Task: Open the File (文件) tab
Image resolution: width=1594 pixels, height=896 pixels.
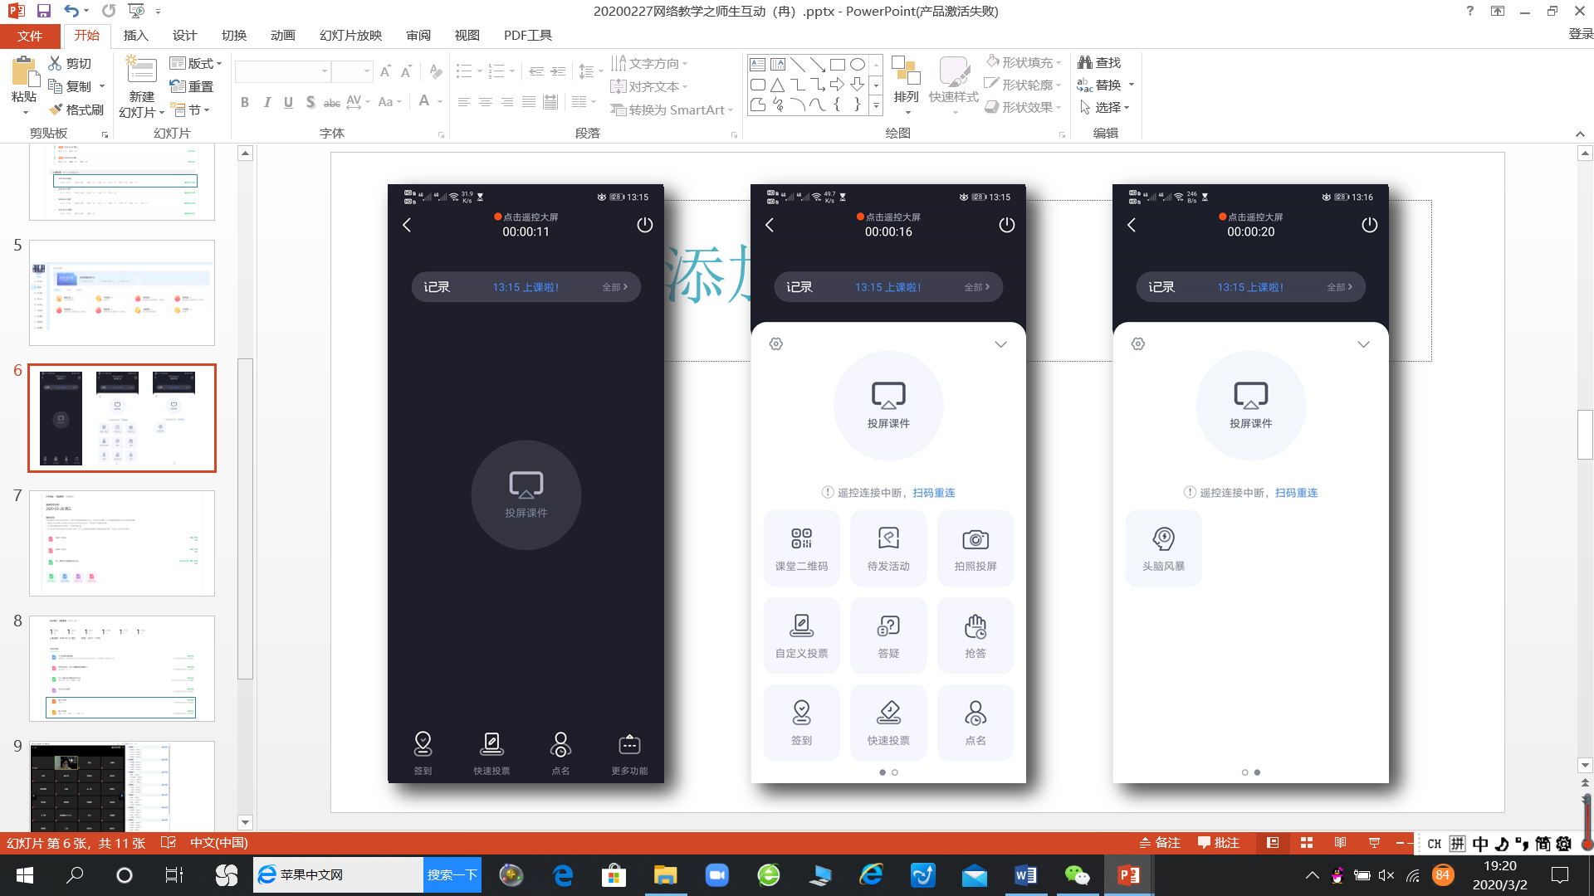Action: tap(30, 36)
